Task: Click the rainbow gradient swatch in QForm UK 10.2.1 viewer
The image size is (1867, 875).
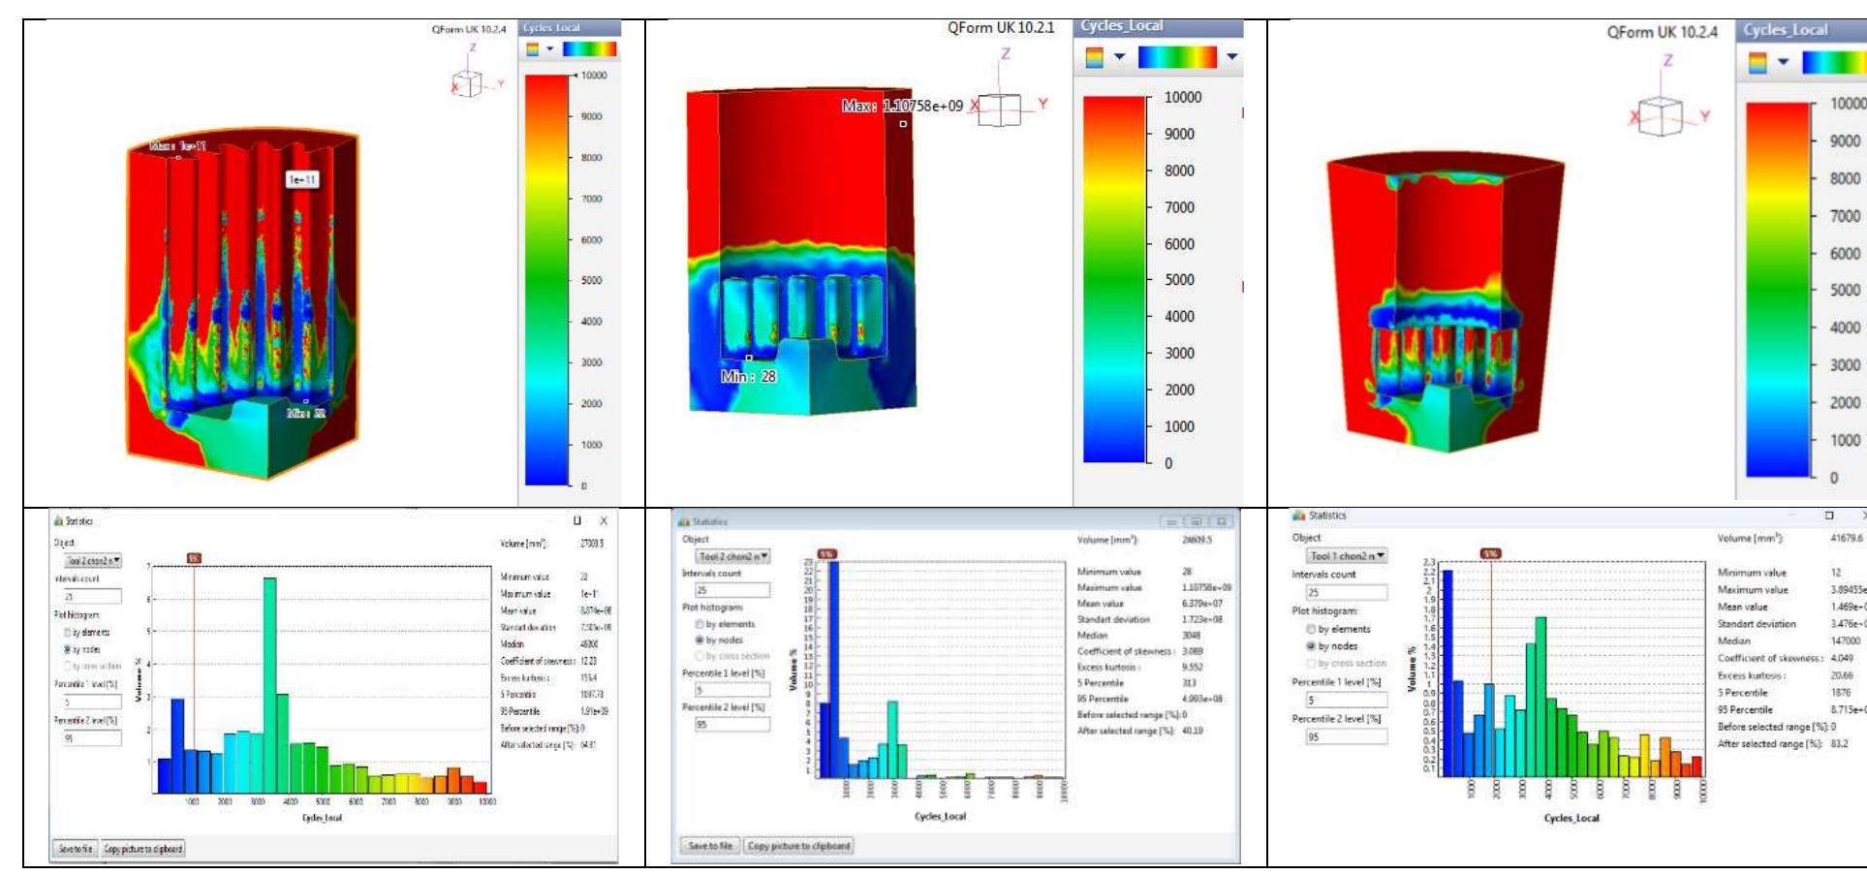Action: pyautogui.click(x=1178, y=57)
